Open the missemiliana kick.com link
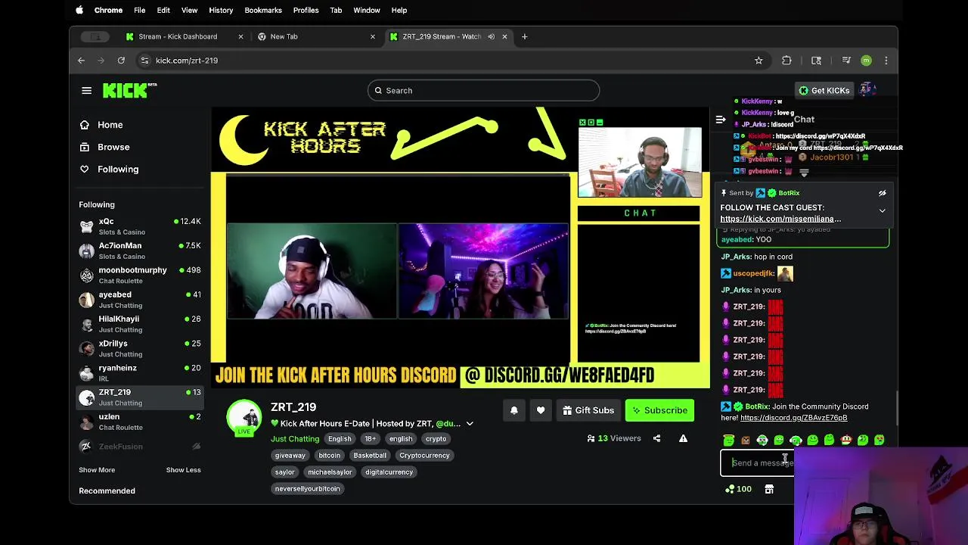 (780, 219)
